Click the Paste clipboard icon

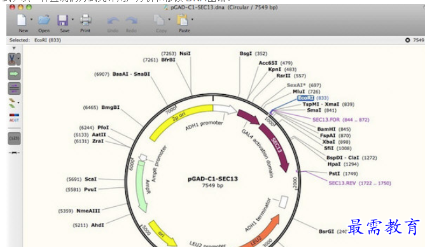point(183,20)
